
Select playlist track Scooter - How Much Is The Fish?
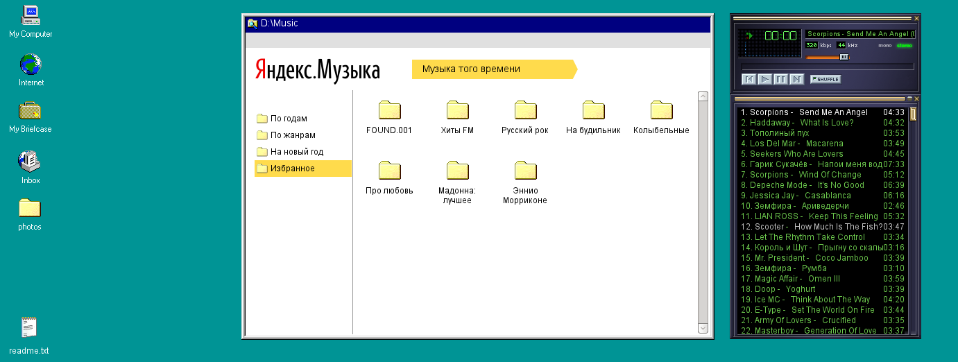(822, 227)
